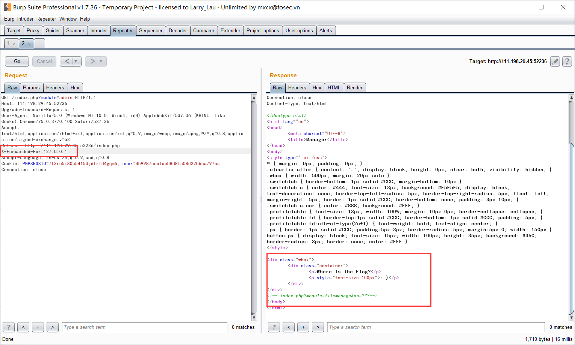Image resolution: width=575 pixels, height=345 pixels.
Task: Close Repeater sub-tab 2
Action: coord(29,44)
